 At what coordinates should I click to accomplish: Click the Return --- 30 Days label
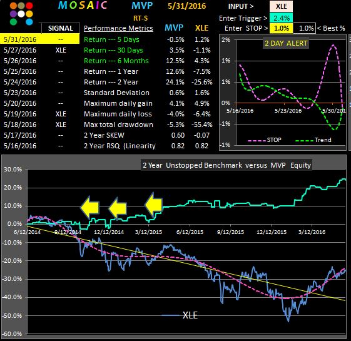click(x=113, y=50)
